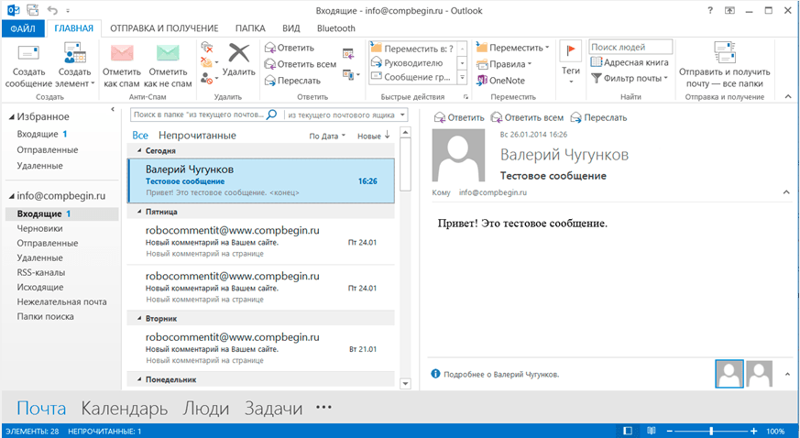Click the Поиск людей search field
Image resolution: width=800 pixels, height=438 pixels.
point(630,47)
